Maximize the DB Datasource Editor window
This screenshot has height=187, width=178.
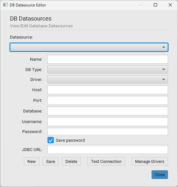[155, 5]
